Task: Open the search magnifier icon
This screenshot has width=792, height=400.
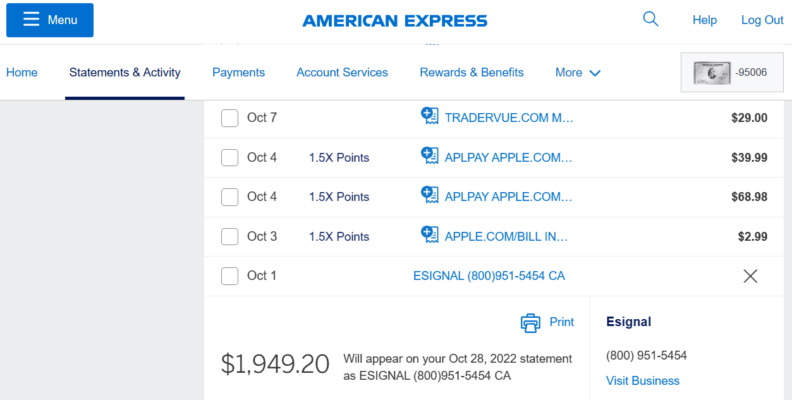Action: coord(650,20)
